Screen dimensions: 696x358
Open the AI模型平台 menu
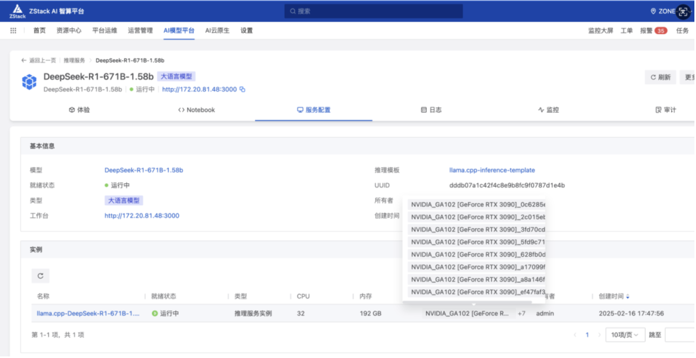coord(179,31)
